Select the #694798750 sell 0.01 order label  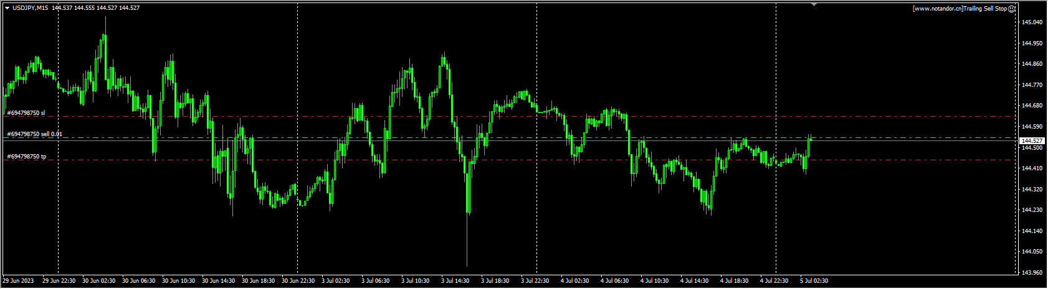point(34,134)
